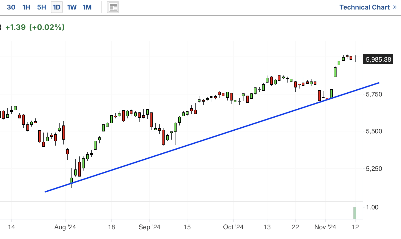This screenshot has height=239, width=401.
Task: Open the Technical Chart link
Action: tap(368, 7)
